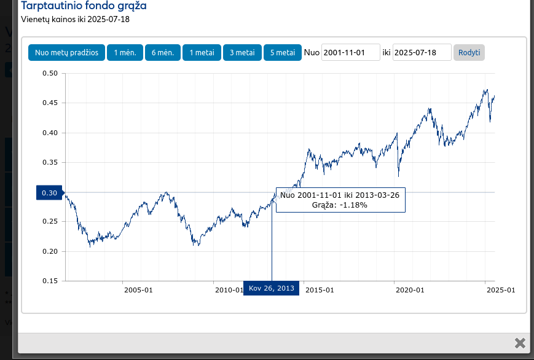This screenshot has height=360, width=534.
Task: Click the 0.30 value marker on y-axis
Action: click(x=49, y=193)
